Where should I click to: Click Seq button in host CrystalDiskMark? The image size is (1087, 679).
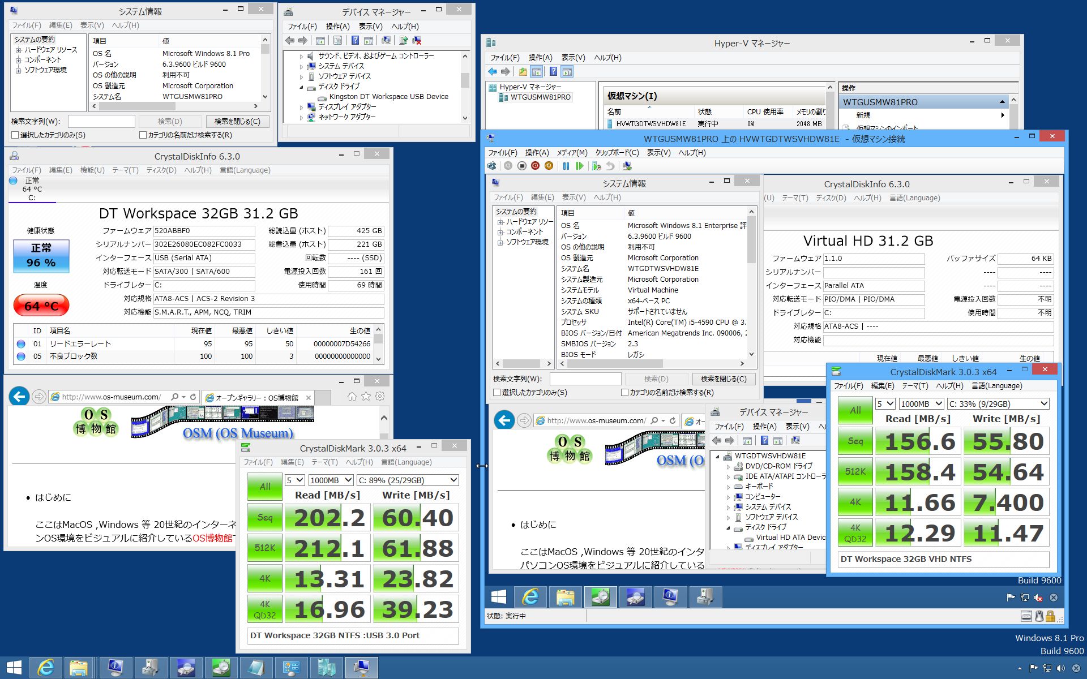click(x=265, y=517)
